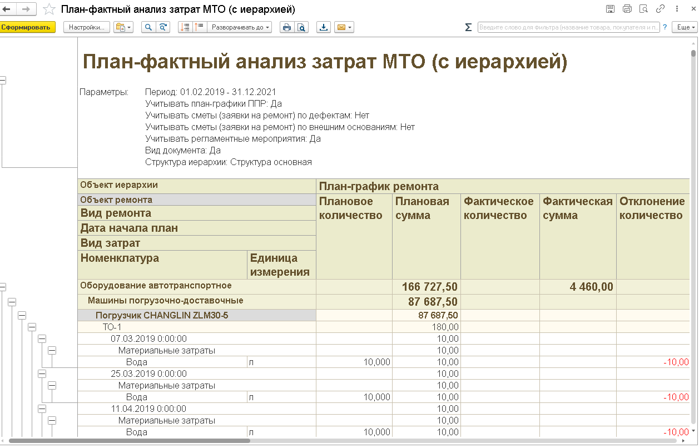699x448 pixels.
Task: Collapse the report header parameters group
Action: tap(2, 81)
